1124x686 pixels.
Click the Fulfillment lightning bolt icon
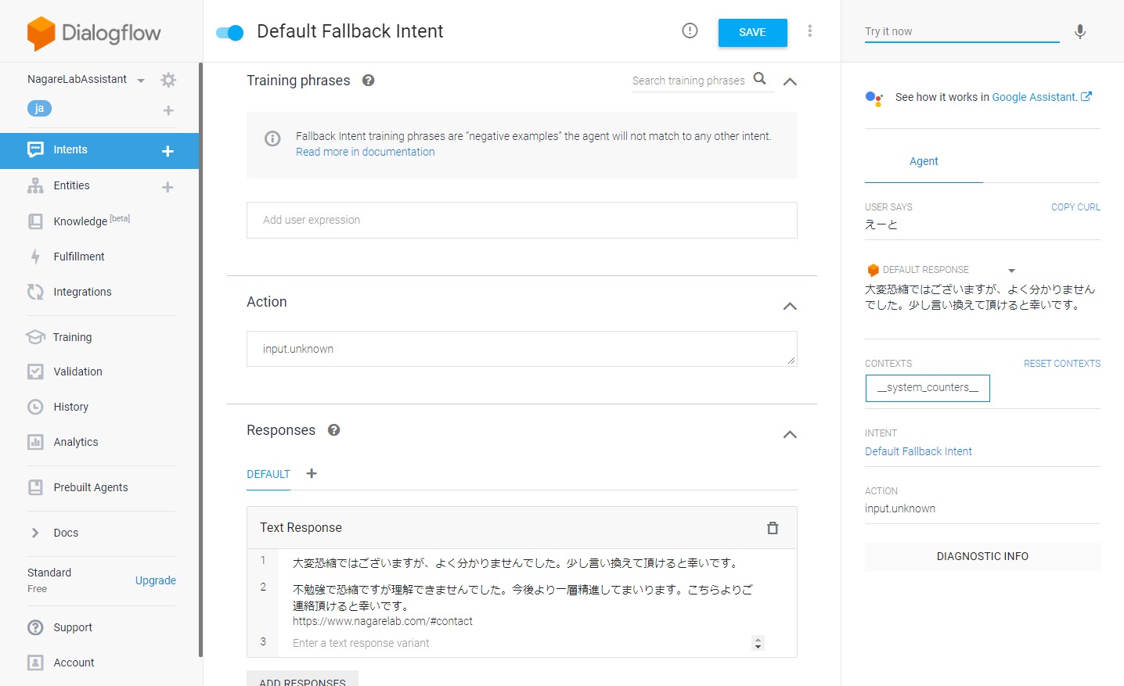(35, 257)
